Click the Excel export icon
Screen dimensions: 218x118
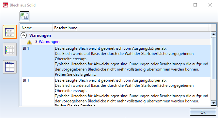[x=24, y=16]
